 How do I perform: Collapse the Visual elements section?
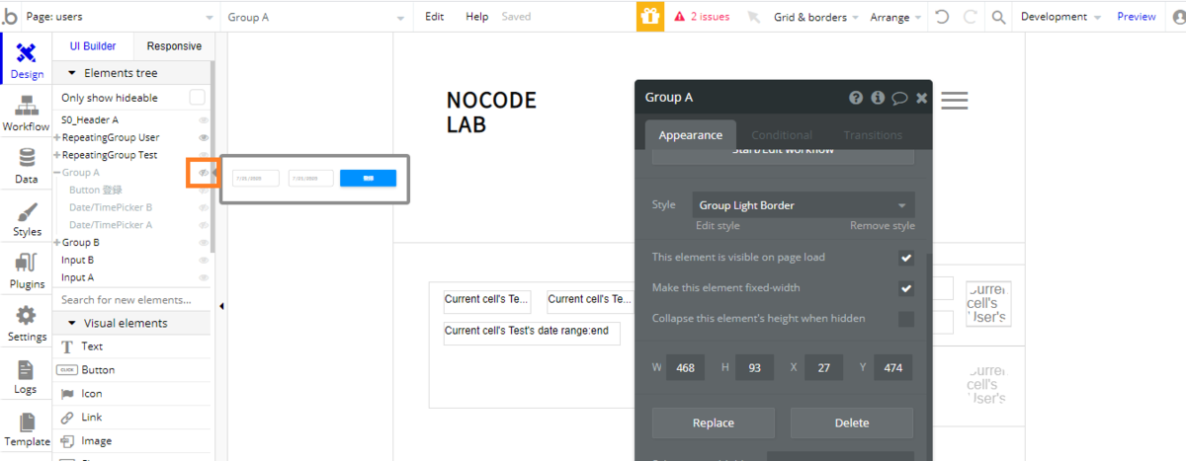72,323
